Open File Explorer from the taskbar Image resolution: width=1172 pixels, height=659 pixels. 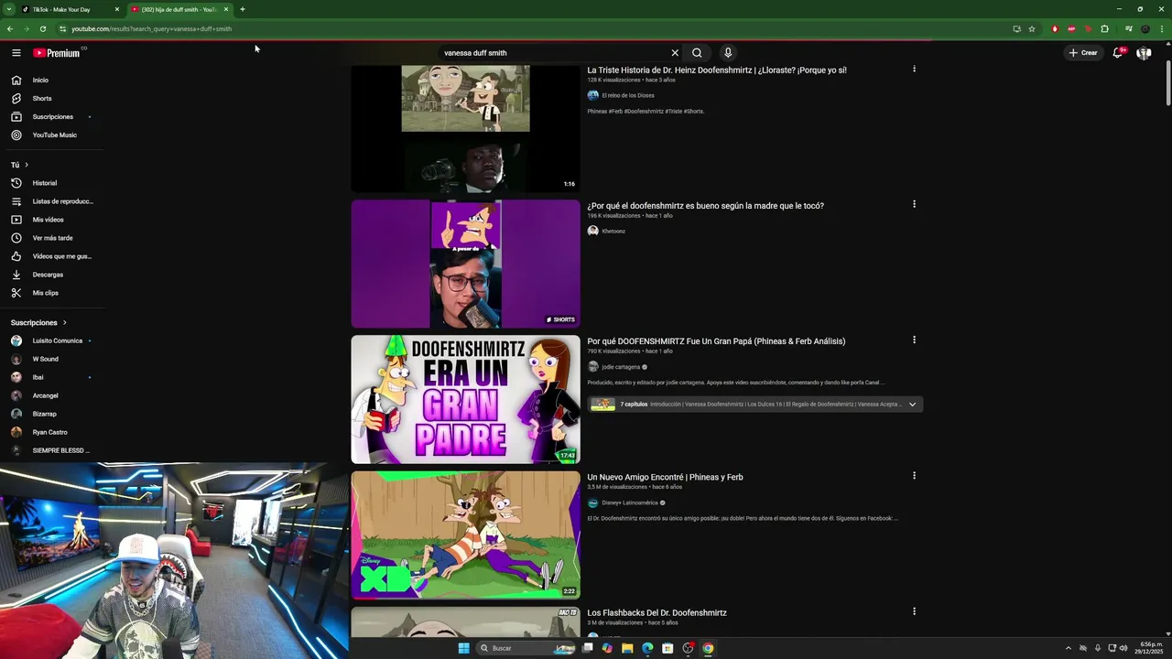tap(627, 648)
